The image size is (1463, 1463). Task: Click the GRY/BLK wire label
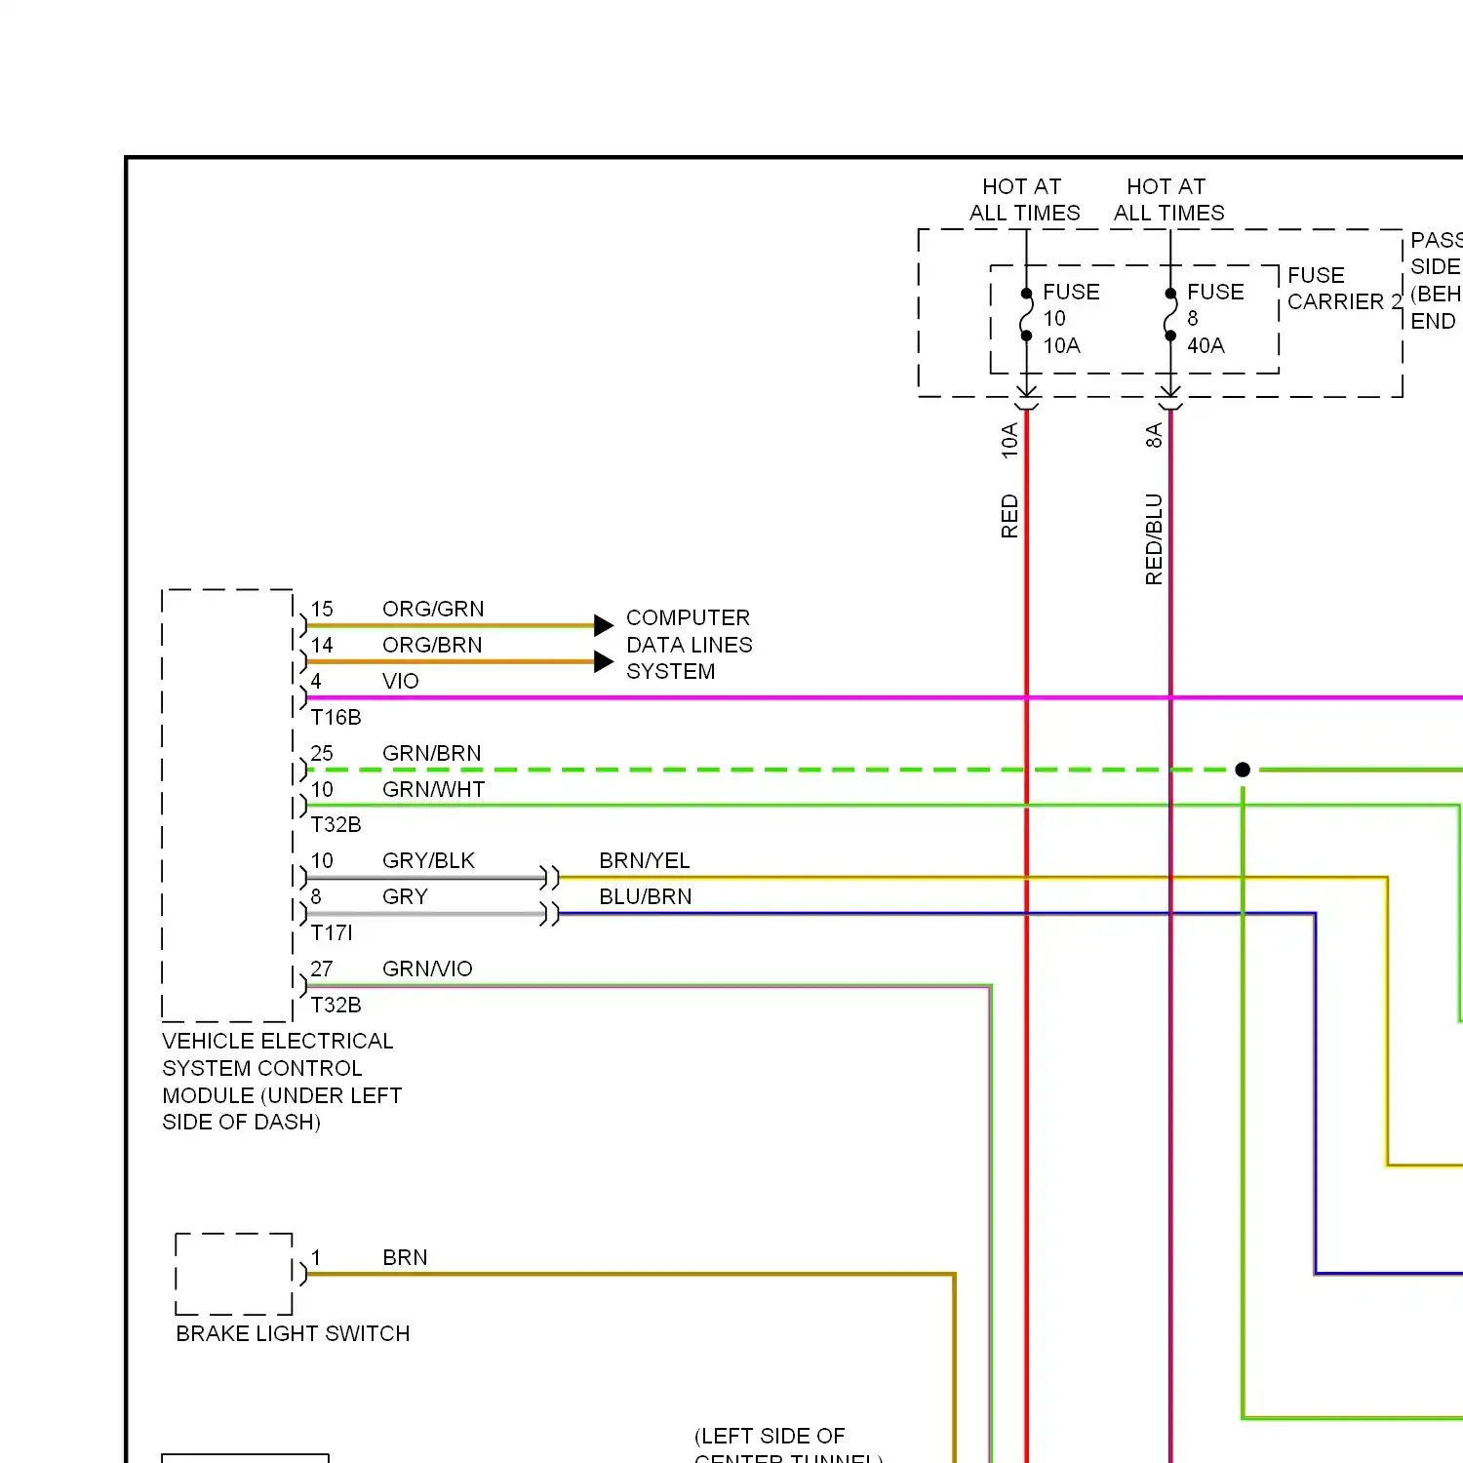pos(428,860)
